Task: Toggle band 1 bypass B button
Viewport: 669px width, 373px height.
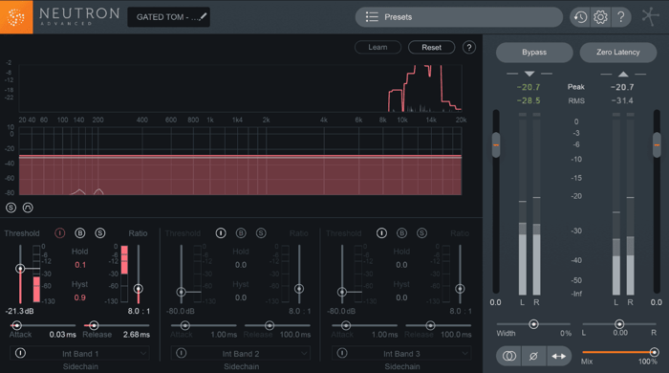Action: coord(79,233)
